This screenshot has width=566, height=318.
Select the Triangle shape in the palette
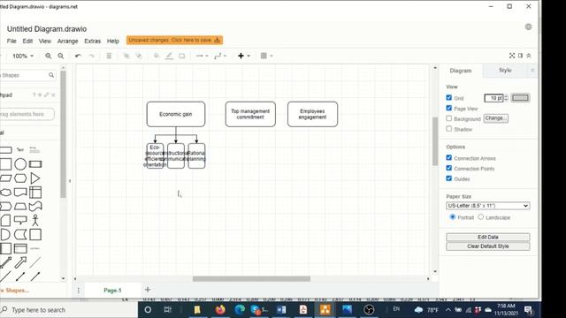coord(35,178)
